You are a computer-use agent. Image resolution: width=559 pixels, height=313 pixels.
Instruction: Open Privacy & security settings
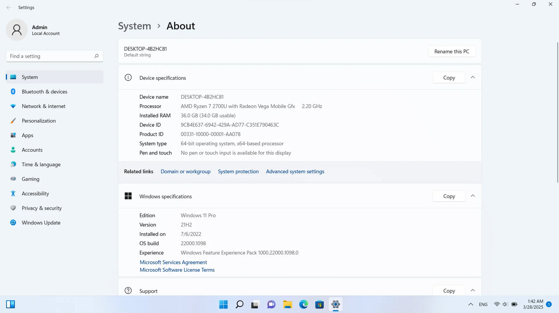tap(41, 208)
